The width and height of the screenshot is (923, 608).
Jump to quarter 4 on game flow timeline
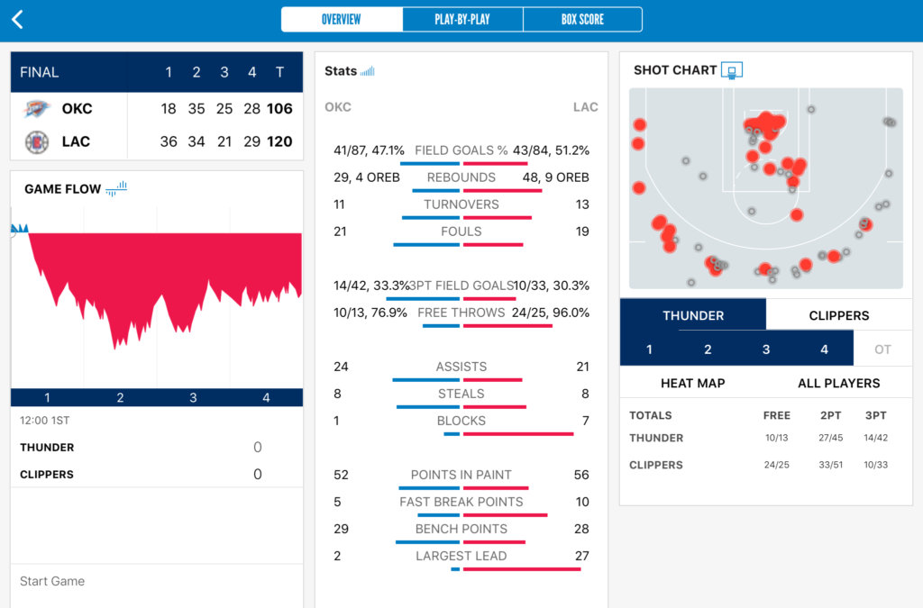[266, 397]
